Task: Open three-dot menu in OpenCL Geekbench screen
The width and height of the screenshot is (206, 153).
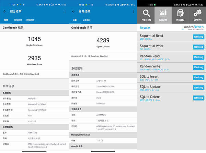Action: (x=134, y=11)
